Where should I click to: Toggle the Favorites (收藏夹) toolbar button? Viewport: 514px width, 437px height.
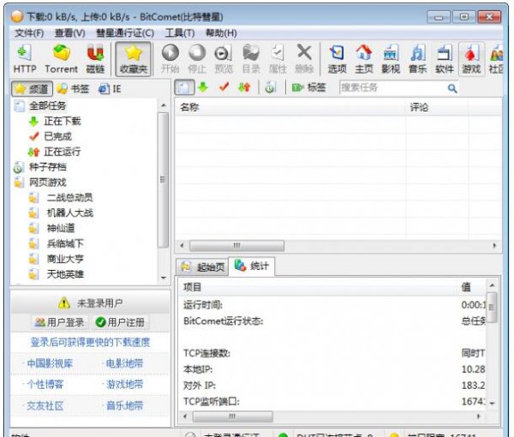click(134, 59)
